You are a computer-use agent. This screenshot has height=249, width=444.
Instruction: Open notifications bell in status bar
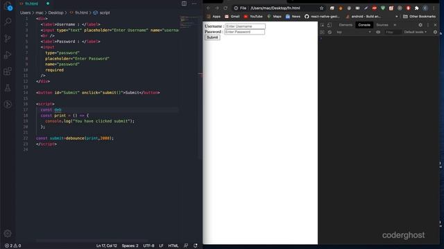196,246
